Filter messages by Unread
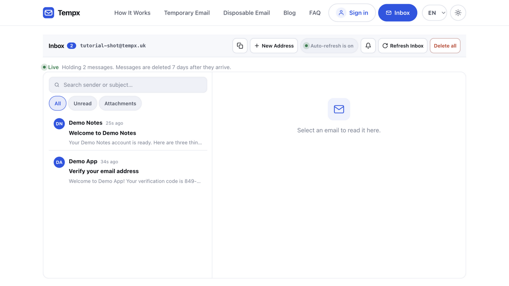509x286 pixels. tap(83, 103)
